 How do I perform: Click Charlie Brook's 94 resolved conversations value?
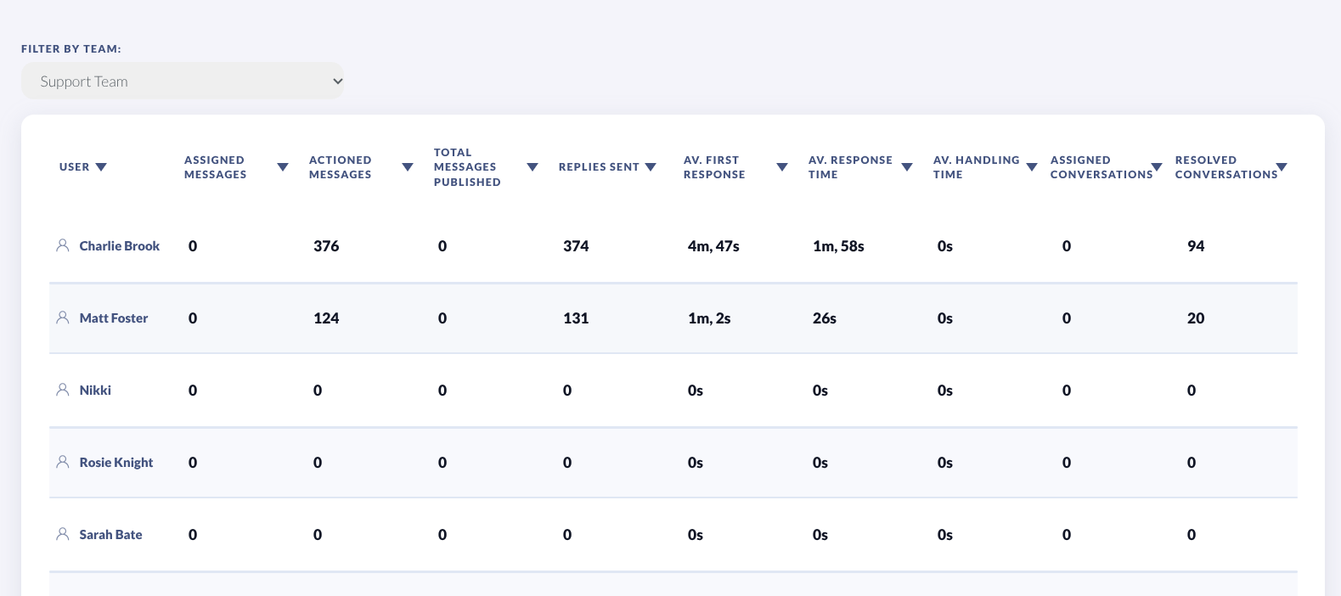pos(1196,246)
